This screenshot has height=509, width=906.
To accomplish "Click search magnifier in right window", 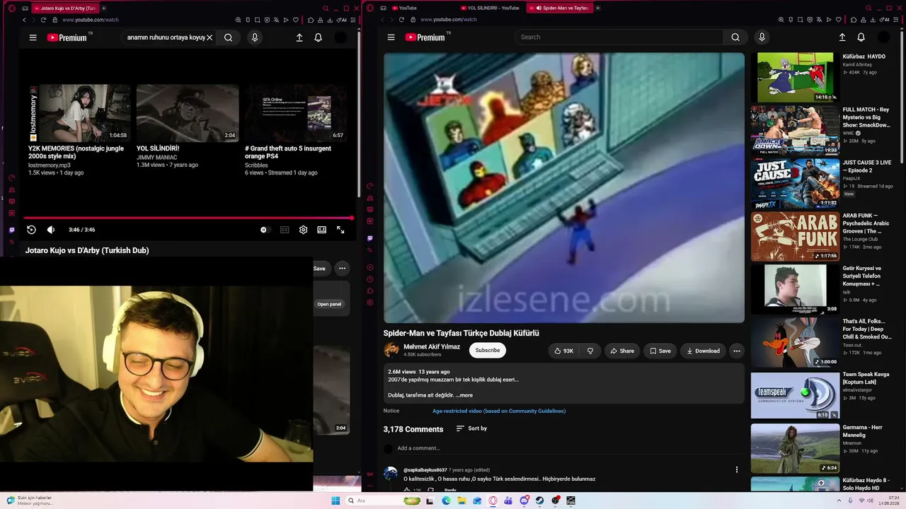I will point(735,37).
